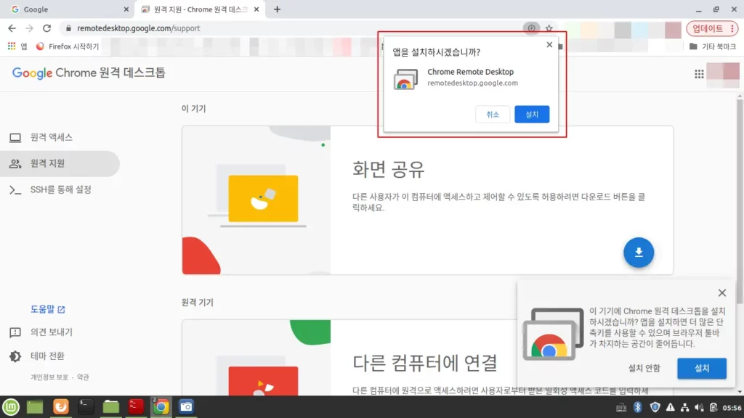The image size is (744, 418).
Task: Close the Google tab
Action: 126,9
